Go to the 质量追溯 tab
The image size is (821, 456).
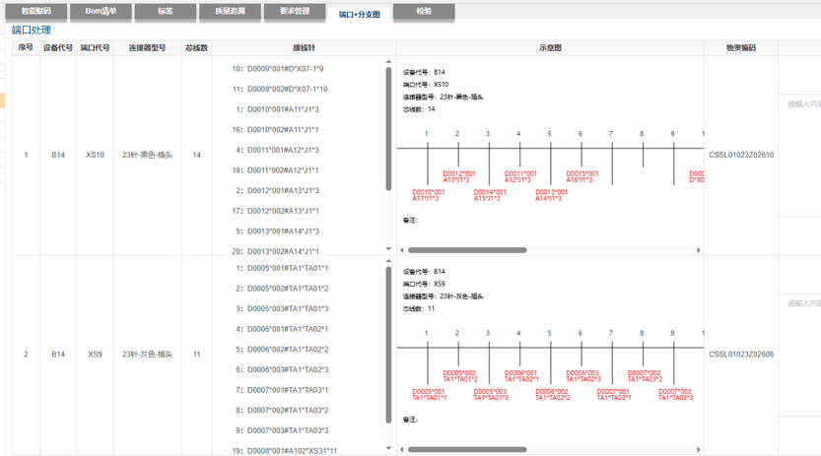230,12
